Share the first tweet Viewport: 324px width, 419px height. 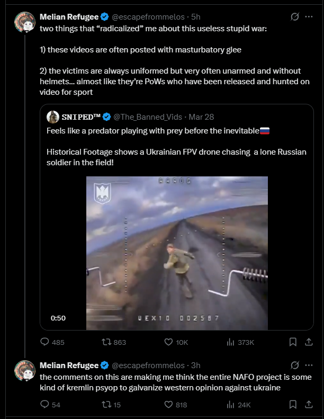[308, 342]
